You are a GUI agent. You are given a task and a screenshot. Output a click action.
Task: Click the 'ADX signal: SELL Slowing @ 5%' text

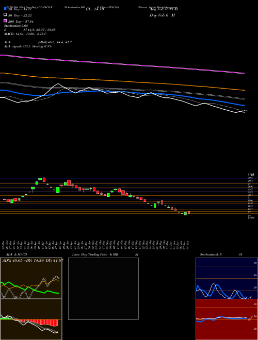coord(28,46)
